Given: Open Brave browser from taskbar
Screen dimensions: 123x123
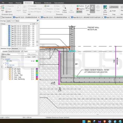Looking at the screenshot, I should tap(105, 121).
